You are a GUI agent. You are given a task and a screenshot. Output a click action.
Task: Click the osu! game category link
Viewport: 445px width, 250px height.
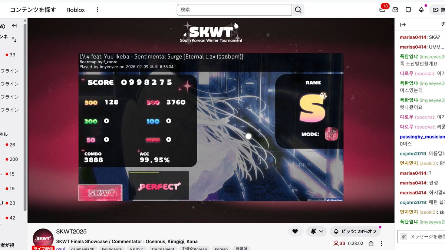tap(60, 249)
